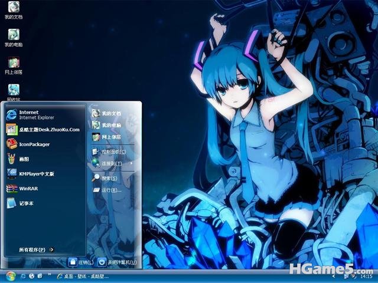Click the network tray icon
378x283 pixels.
point(347,276)
